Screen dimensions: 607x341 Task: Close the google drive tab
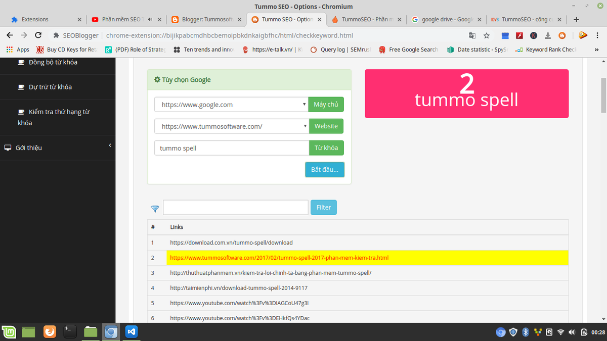pos(479,20)
